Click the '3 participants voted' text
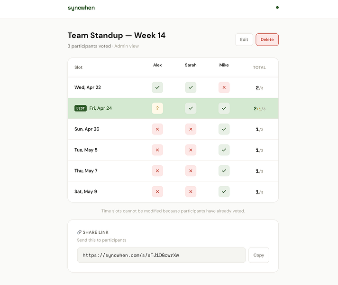This screenshot has height=285, width=338. pos(89,46)
